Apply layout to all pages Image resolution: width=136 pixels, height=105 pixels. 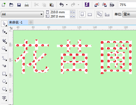(x=100, y=14)
